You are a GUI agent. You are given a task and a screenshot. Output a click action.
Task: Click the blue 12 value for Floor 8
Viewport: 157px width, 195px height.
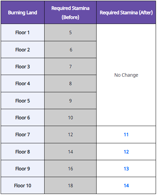(126, 152)
